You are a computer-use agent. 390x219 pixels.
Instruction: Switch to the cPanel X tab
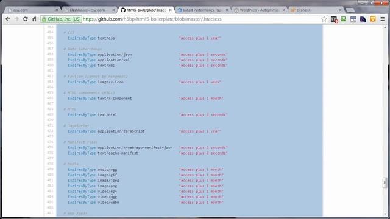pyautogui.click(x=316, y=10)
